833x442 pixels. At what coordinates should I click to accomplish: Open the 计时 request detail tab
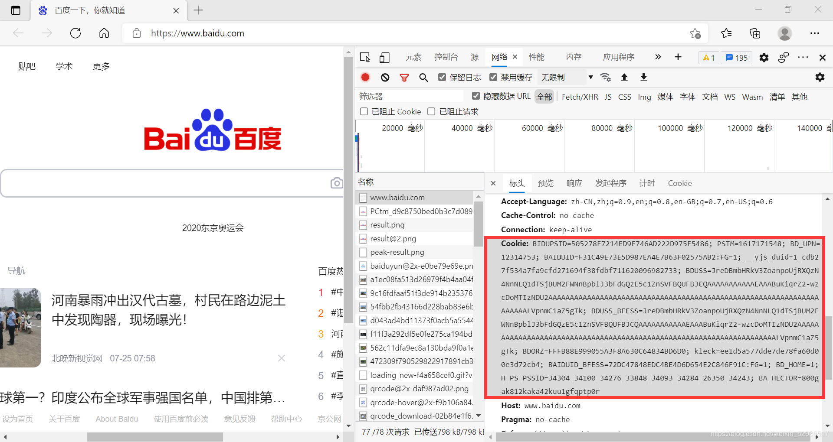point(647,183)
